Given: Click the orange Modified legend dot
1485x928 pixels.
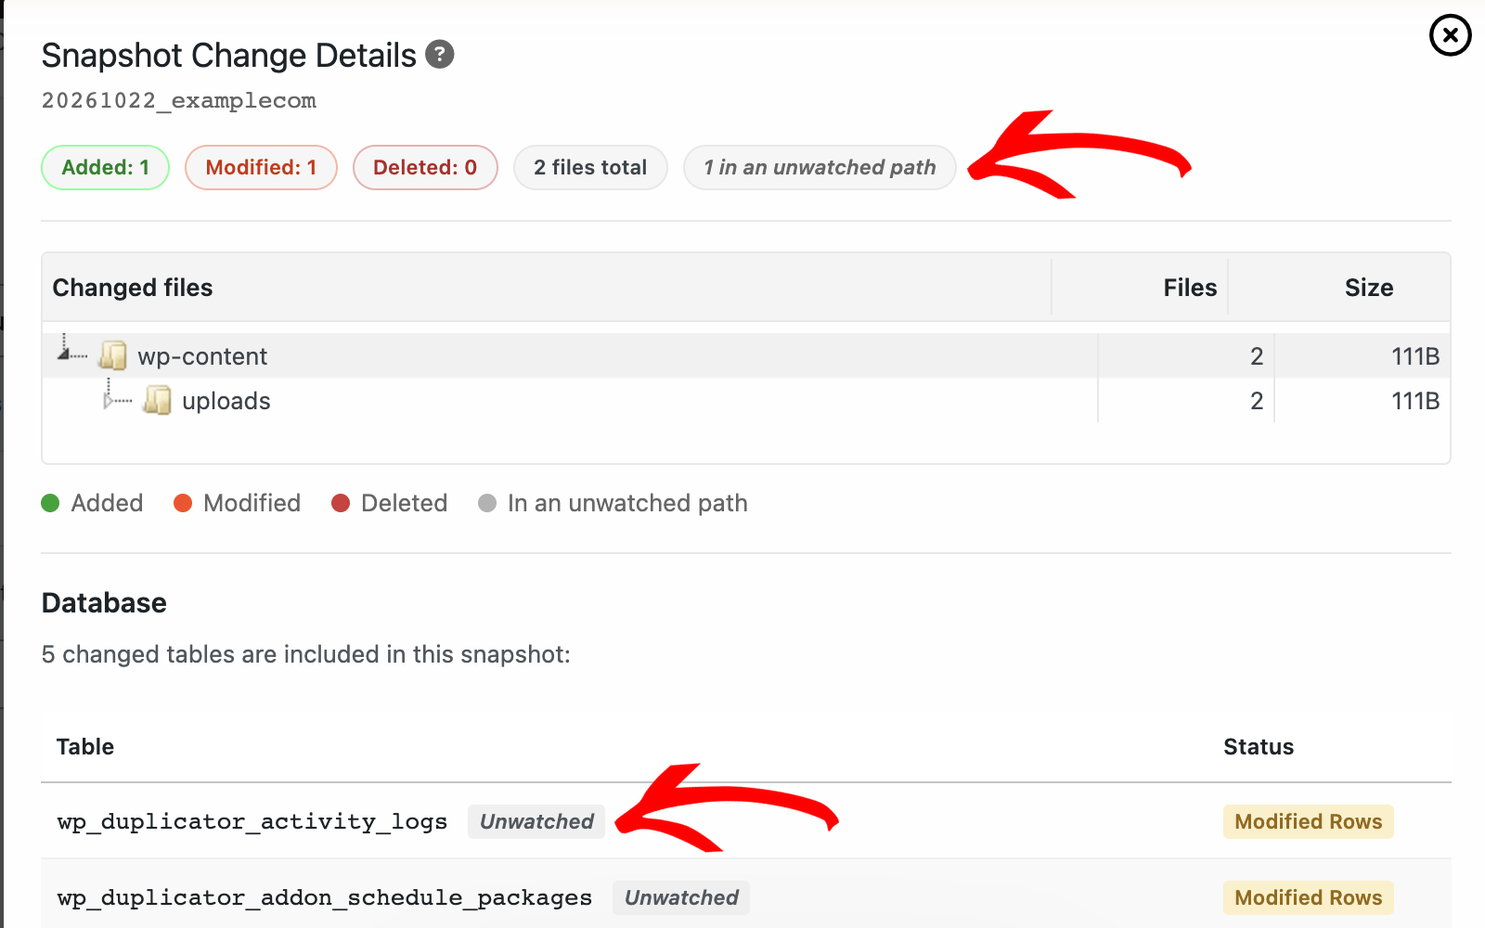Looking at the screenshot, I should point(183,503).
